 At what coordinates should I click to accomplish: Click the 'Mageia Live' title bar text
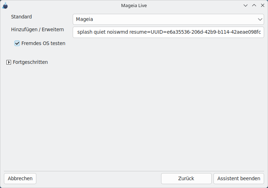point(134,6)
